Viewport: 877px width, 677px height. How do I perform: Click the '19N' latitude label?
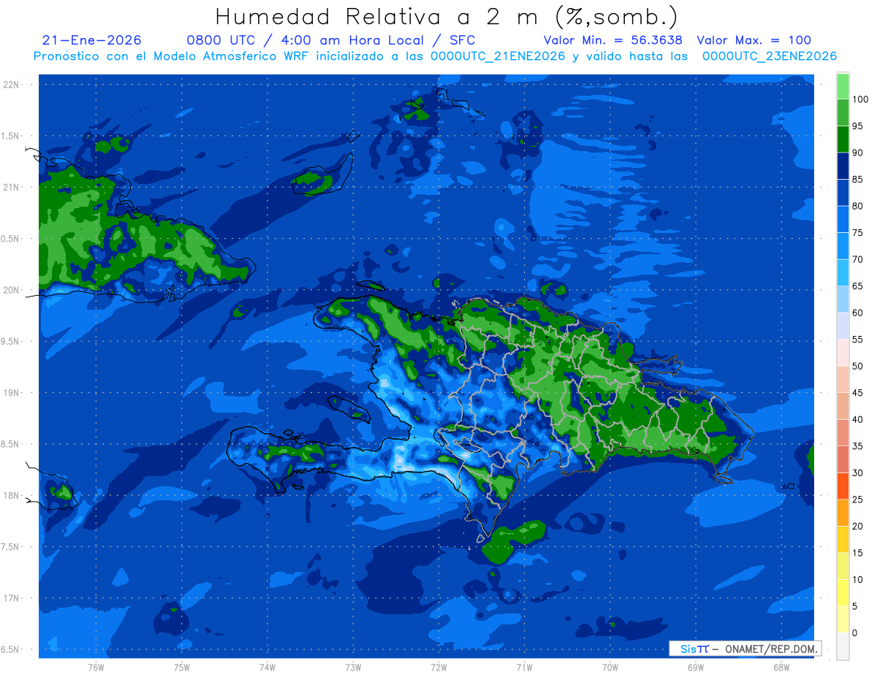(12, 393)
